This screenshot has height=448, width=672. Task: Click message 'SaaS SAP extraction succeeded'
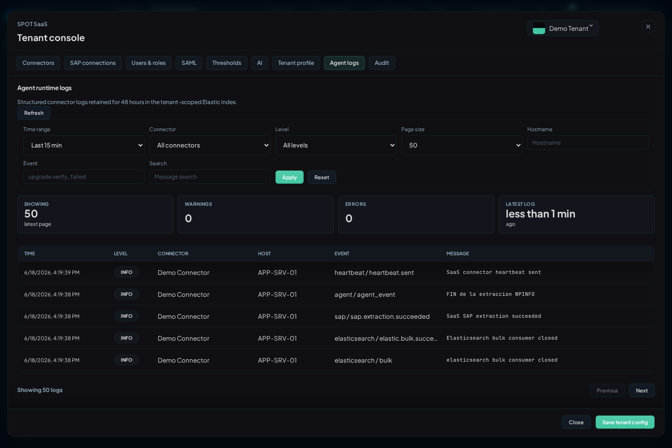tap(494, 316)
